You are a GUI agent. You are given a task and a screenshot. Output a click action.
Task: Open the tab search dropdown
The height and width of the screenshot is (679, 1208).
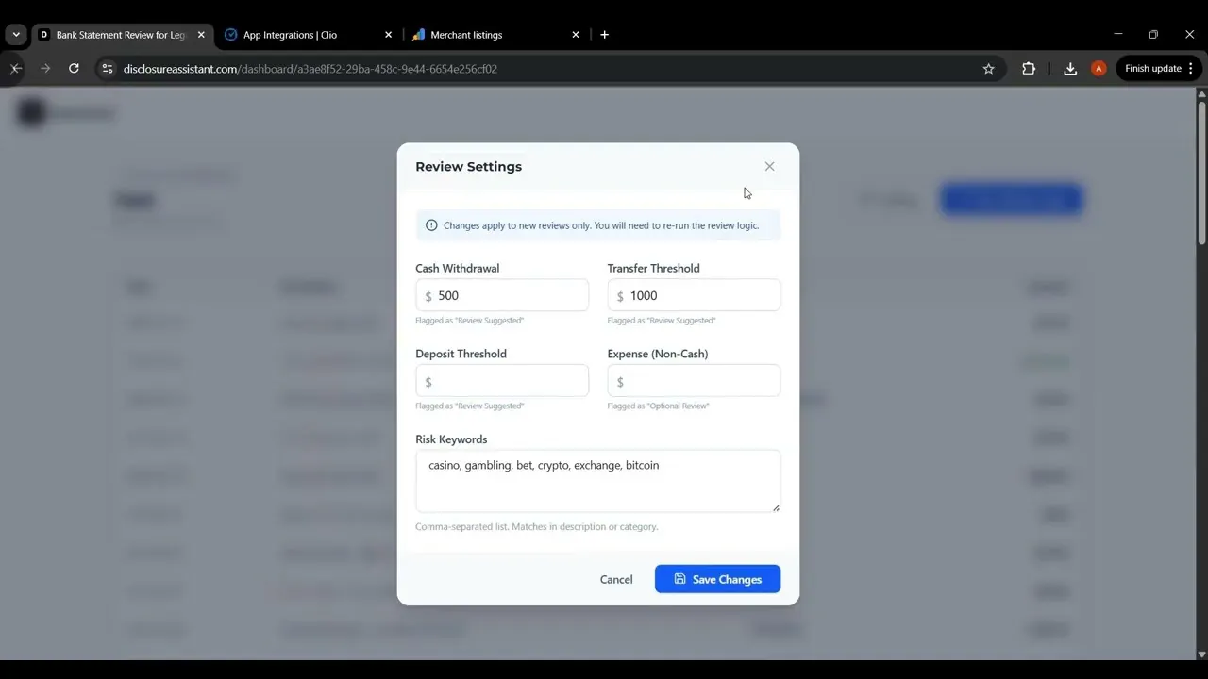pos(16,35)
